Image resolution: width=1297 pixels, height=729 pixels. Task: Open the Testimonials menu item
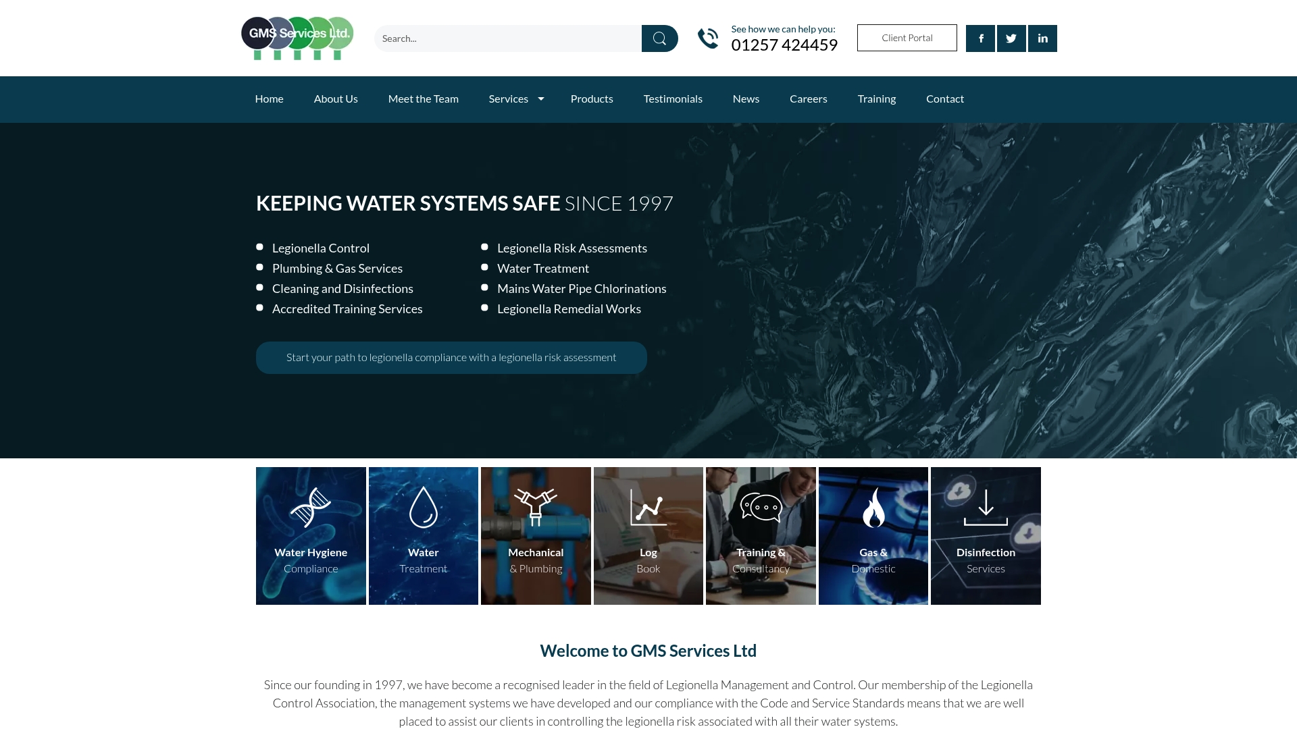673,99
